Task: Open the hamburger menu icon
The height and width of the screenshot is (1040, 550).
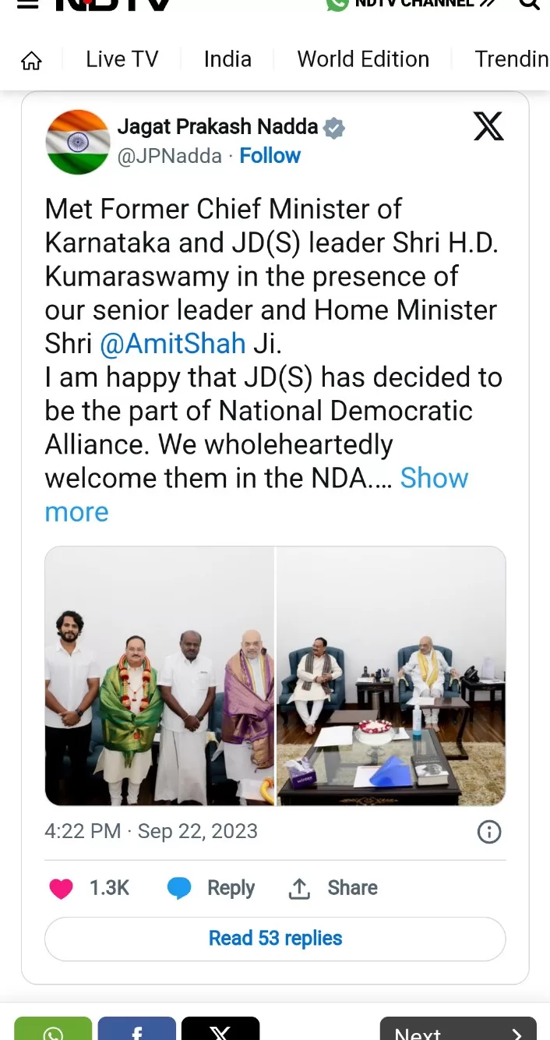Action: click(28, 3)
